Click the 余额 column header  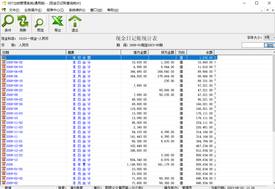click(x=200, y=52)
